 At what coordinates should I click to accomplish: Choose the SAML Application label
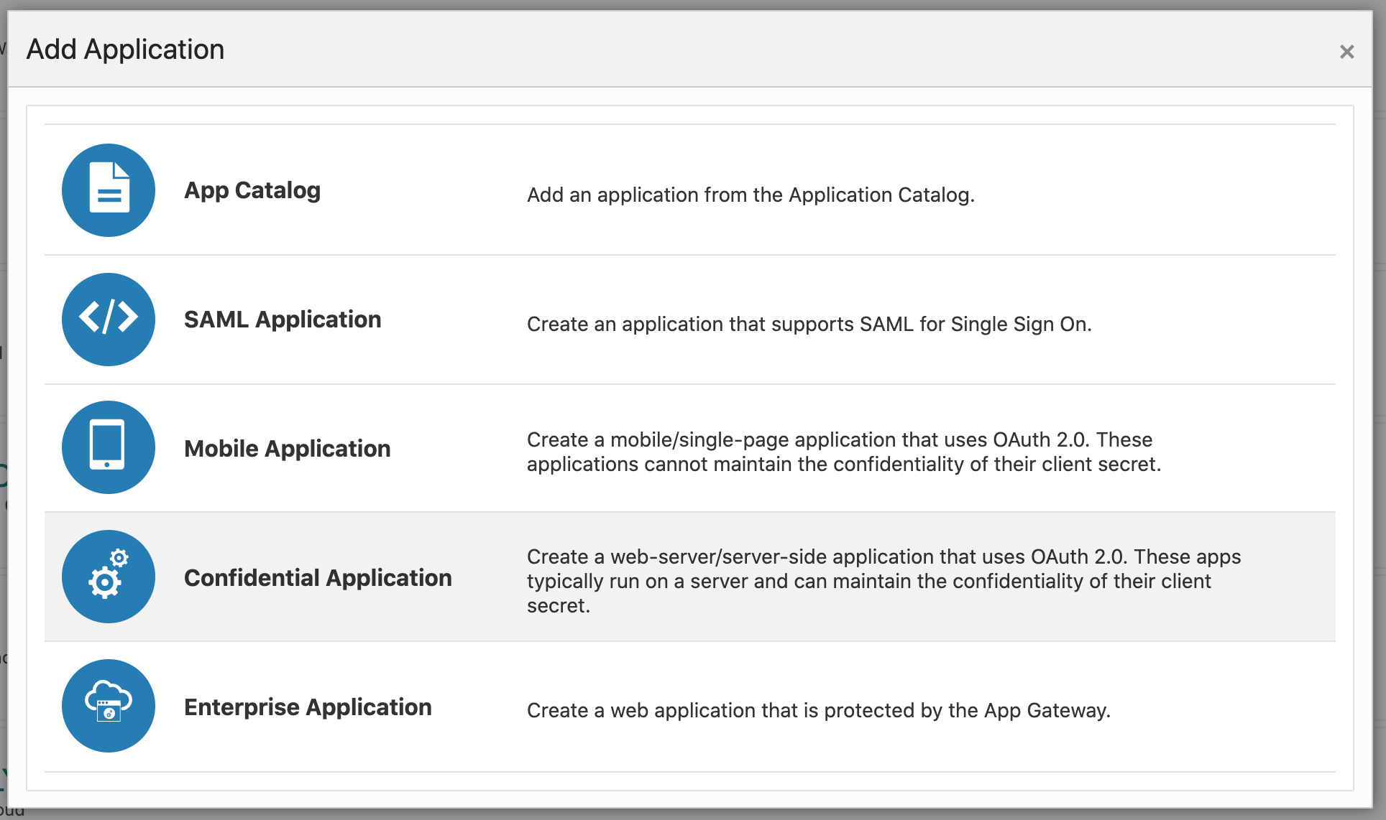283,320
